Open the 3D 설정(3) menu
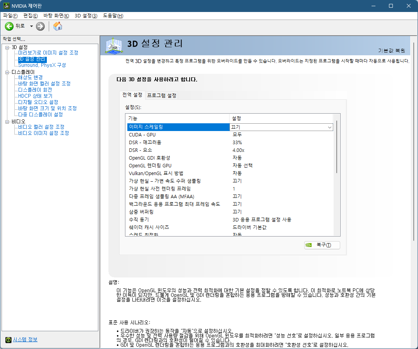This screenshot has height=349, width=418. pos(86,16)
